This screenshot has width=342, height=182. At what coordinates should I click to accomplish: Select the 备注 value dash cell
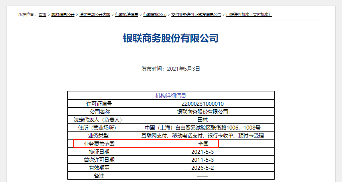202,176
